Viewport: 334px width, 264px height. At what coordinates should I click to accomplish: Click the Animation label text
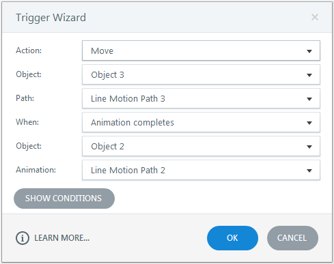point(36,170)
